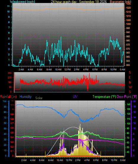Click 12 PM tick on windspeed graph
Screen dimensions: 138x164
click(x=68, y=69)
